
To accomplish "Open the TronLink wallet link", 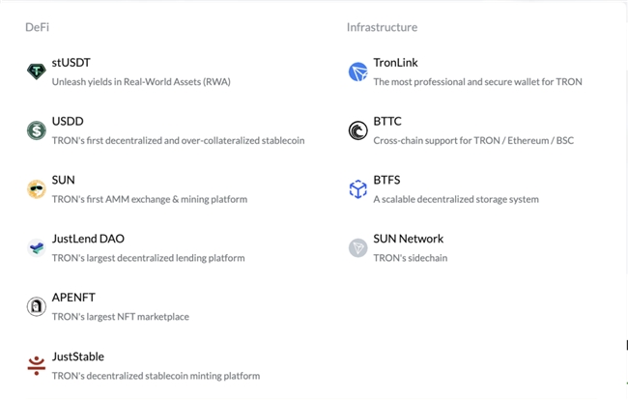I will pos(396,63).
